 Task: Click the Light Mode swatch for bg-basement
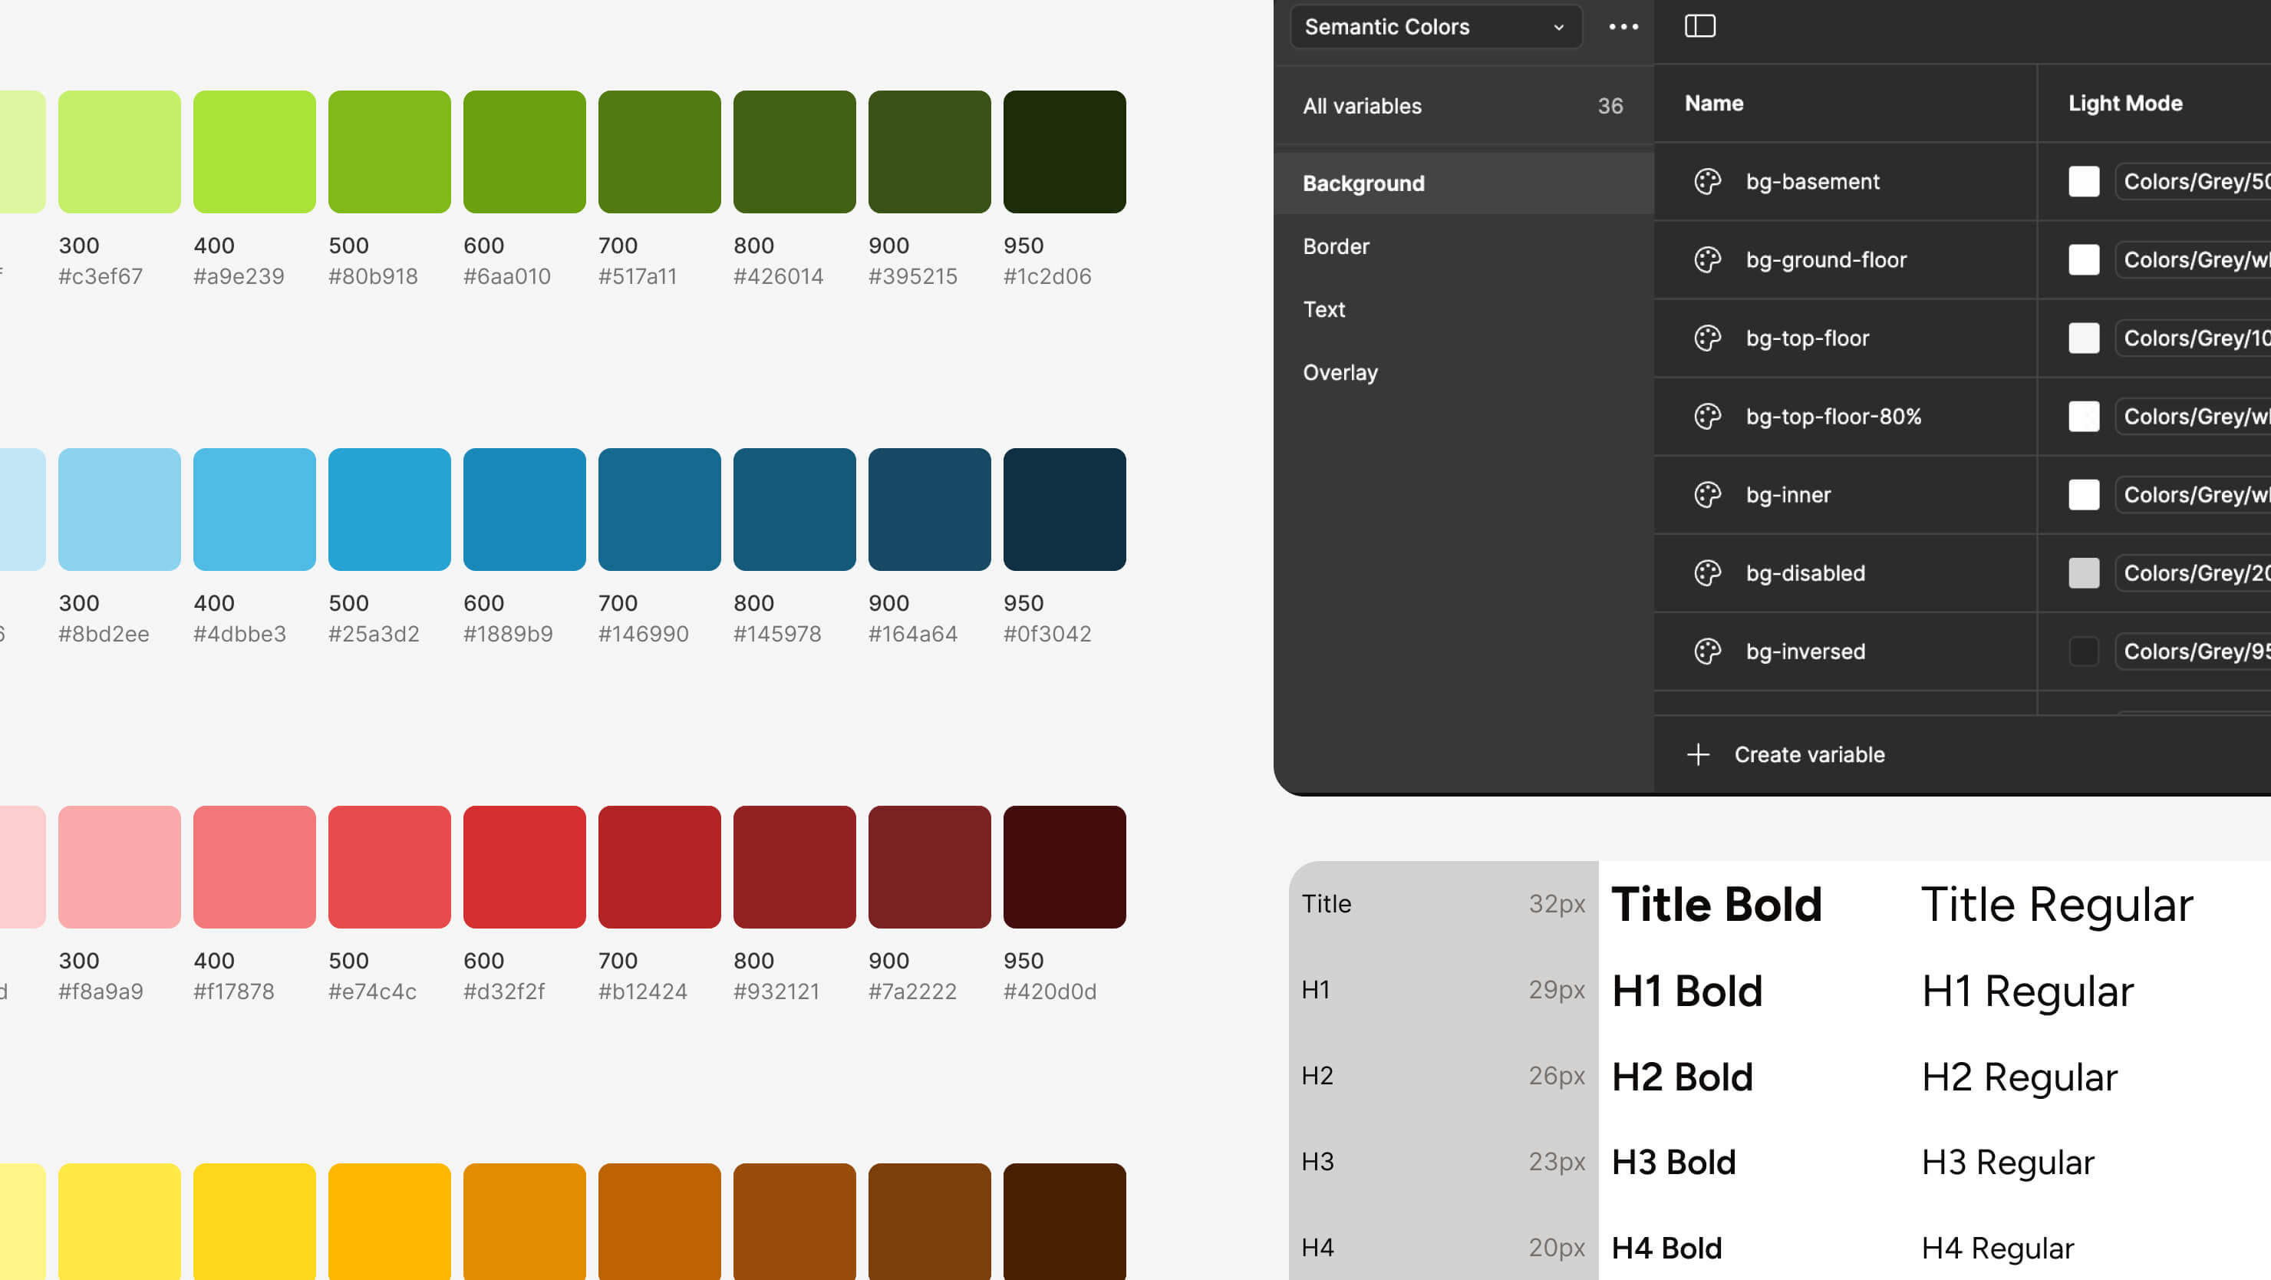[2084, 182]
